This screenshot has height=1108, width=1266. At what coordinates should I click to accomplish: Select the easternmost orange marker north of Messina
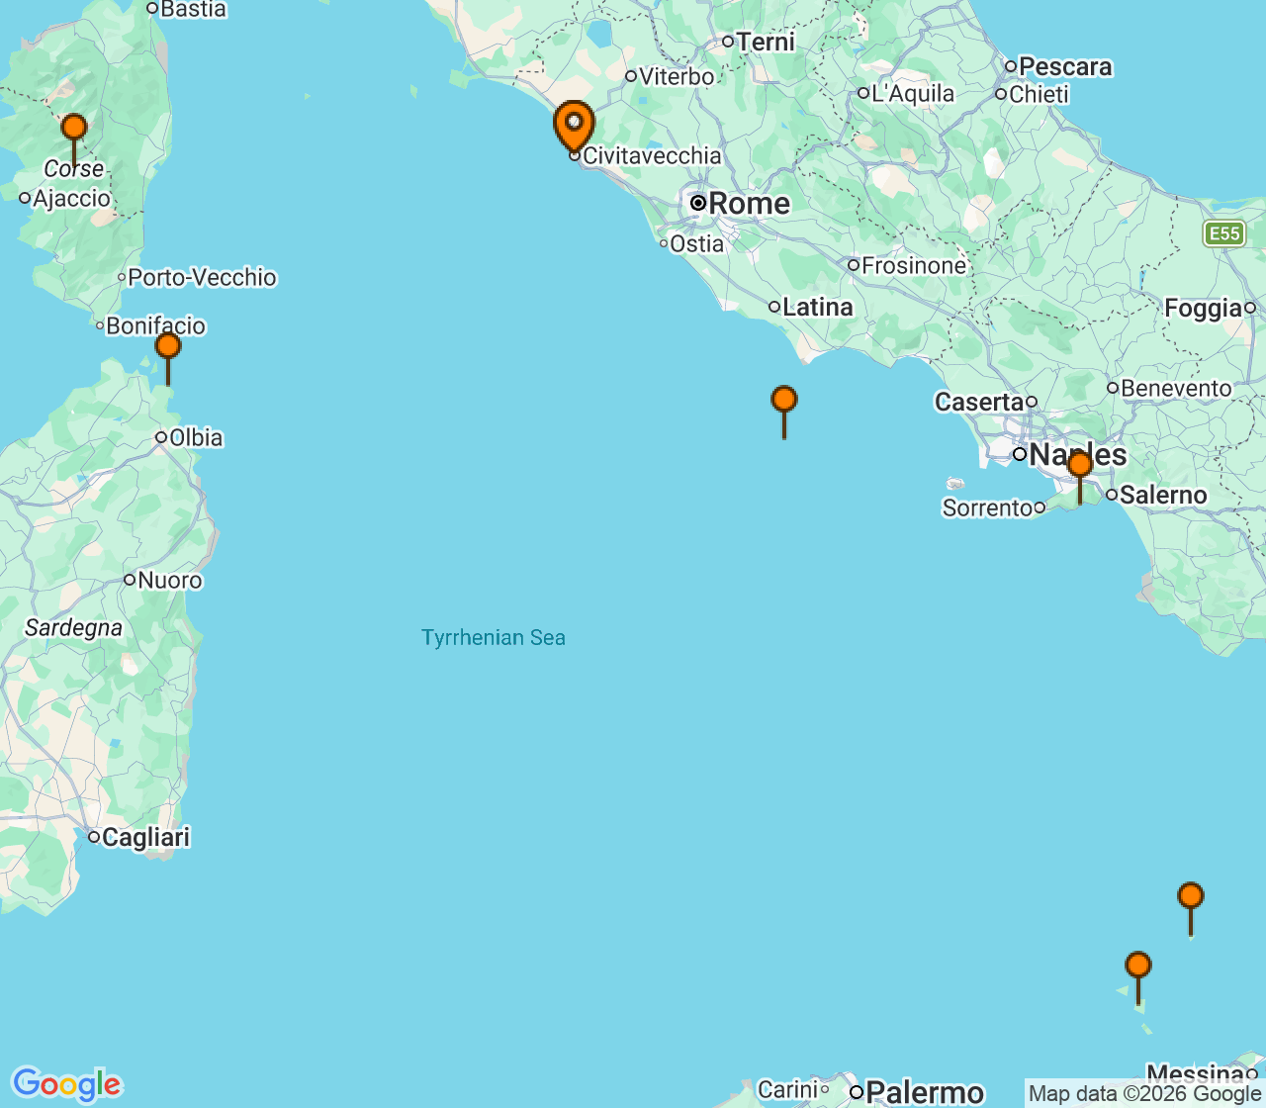coord(1191,897)
